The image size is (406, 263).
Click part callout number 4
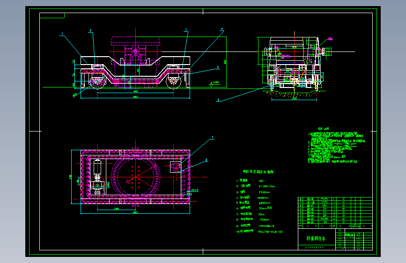point(222,29)
